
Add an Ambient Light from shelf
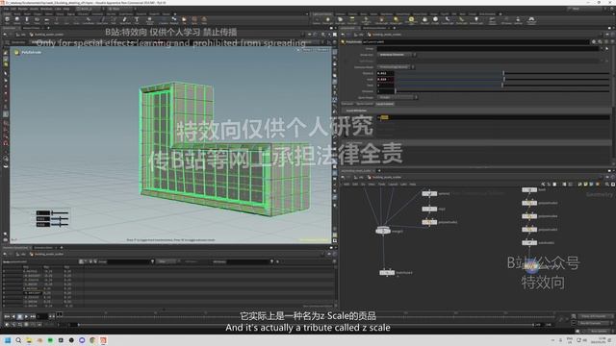(x=476, y=20)
